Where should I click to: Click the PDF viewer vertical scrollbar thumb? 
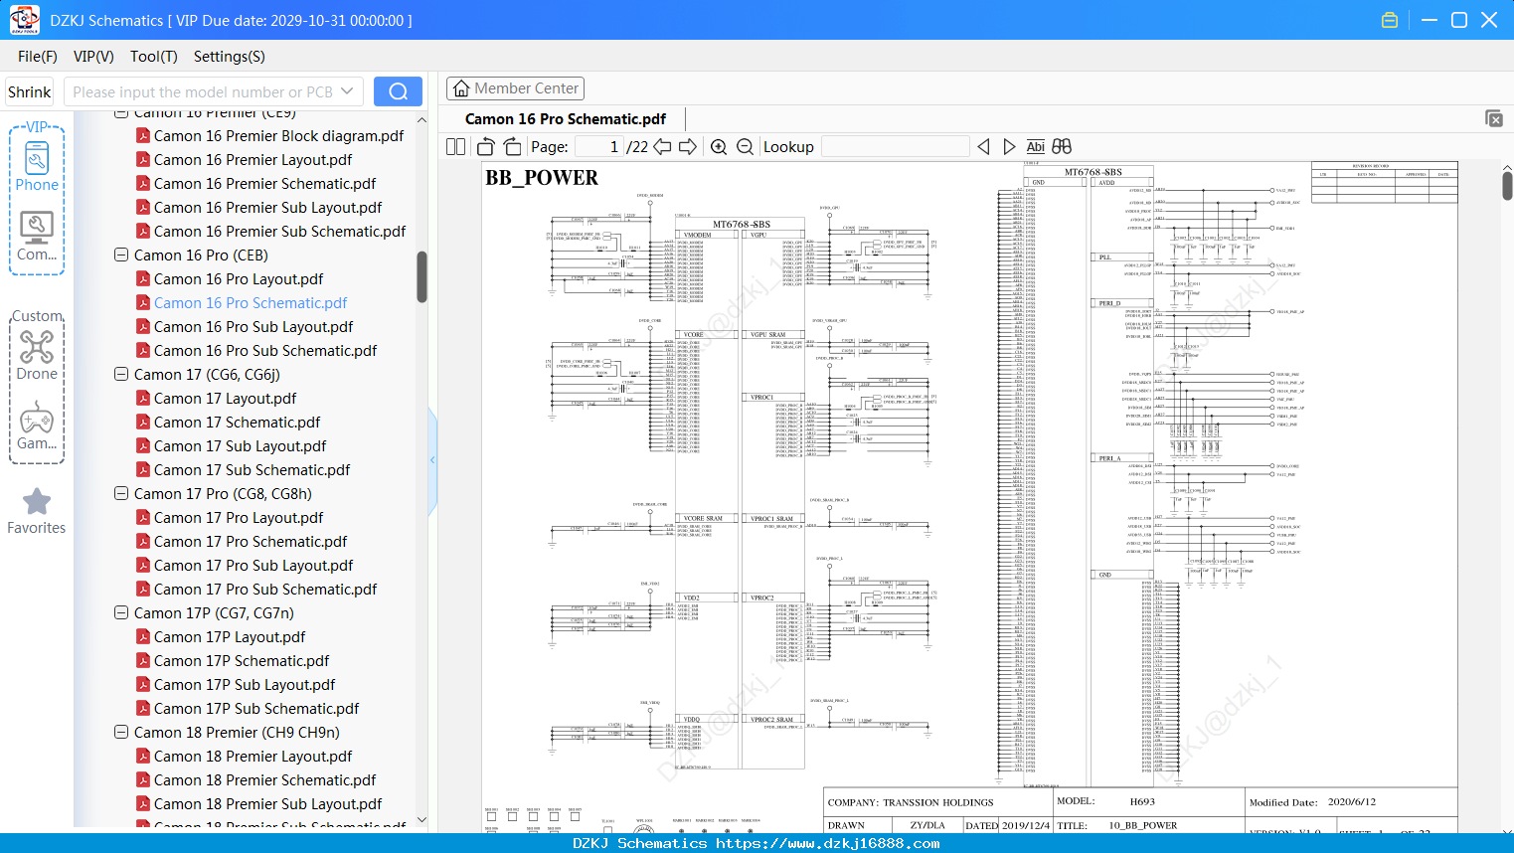1507,185
